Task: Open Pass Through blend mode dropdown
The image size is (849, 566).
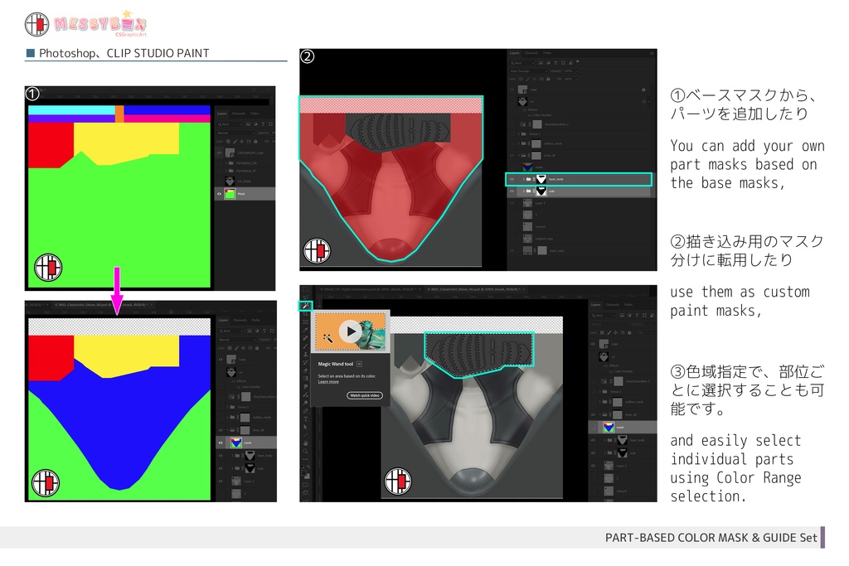Action: point(528,71)
